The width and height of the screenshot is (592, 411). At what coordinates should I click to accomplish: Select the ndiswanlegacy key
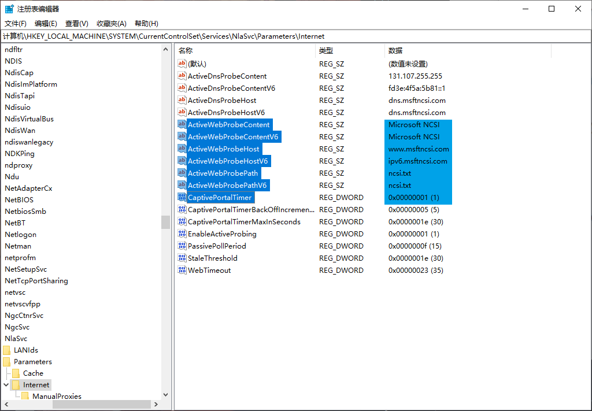click(x=29, y=142)
